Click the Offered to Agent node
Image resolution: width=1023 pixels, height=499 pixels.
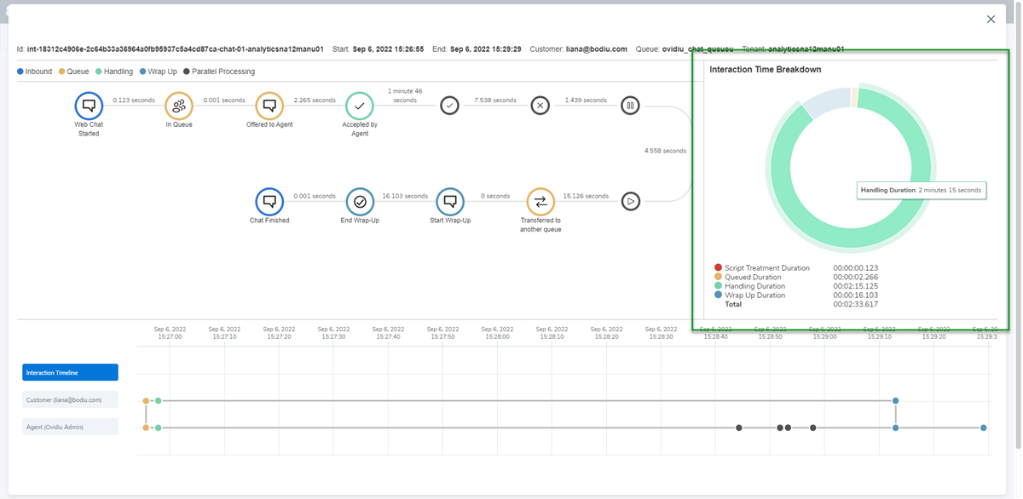coord(269,106)
